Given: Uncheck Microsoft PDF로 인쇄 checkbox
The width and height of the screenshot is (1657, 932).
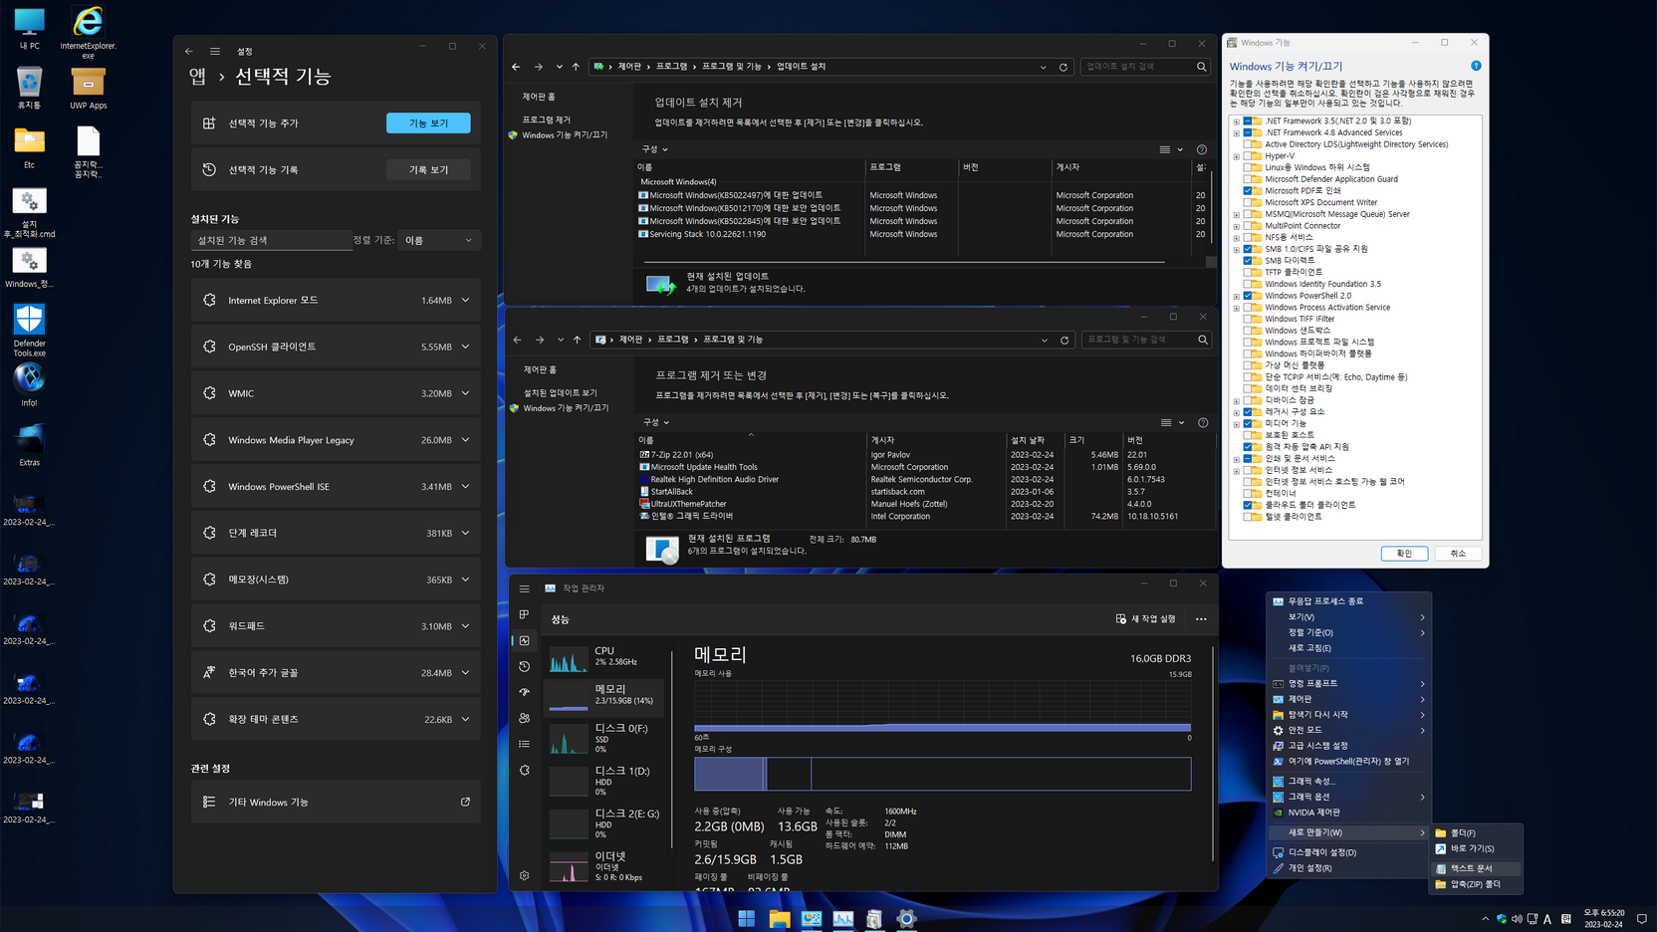Looking at the screenshot, I should point(1247,191).
